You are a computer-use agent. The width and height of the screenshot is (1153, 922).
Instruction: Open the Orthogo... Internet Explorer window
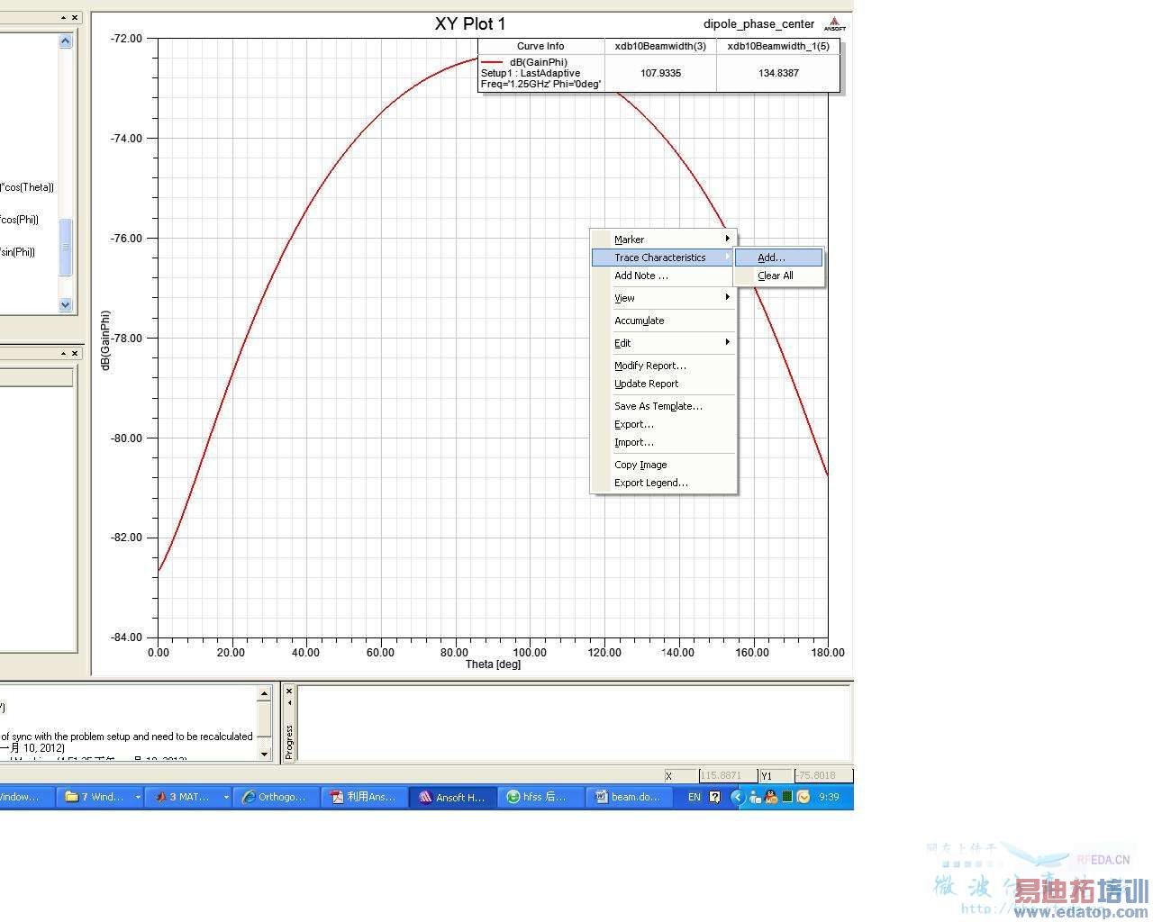[275, 797]
